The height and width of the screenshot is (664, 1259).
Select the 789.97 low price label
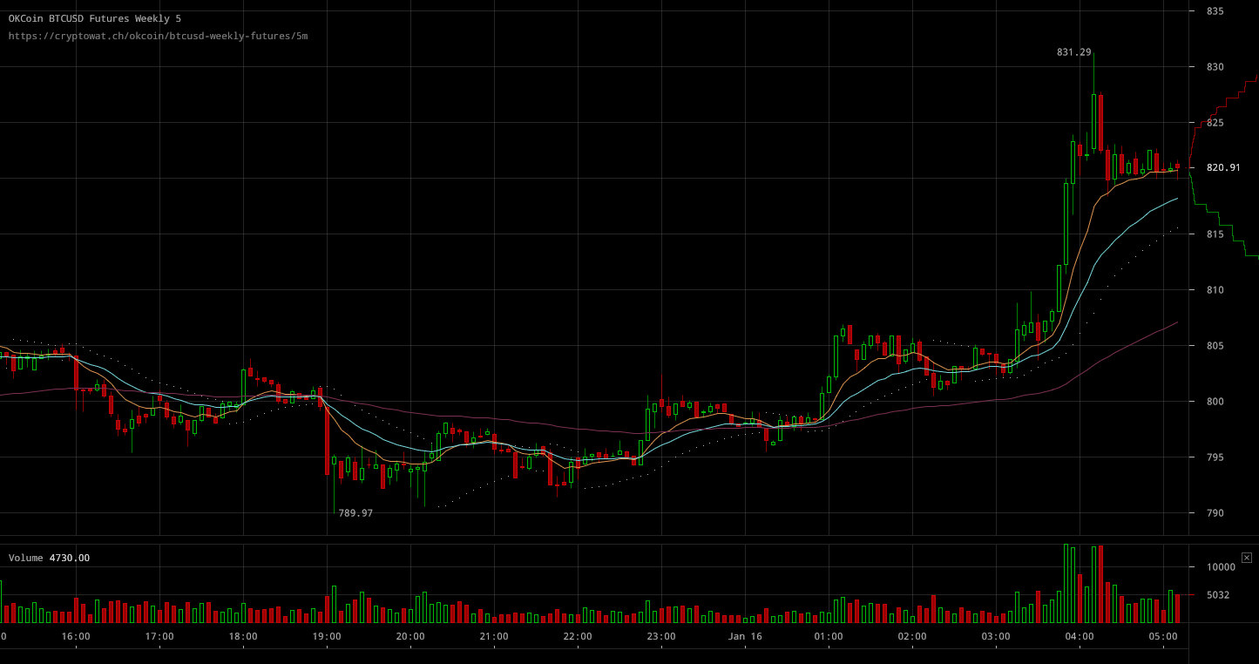(355, 513)
